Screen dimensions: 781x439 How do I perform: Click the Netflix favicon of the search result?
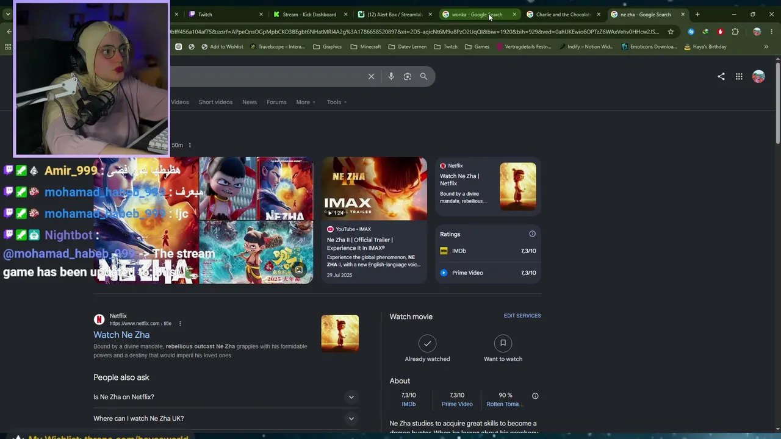coord(99,319)
